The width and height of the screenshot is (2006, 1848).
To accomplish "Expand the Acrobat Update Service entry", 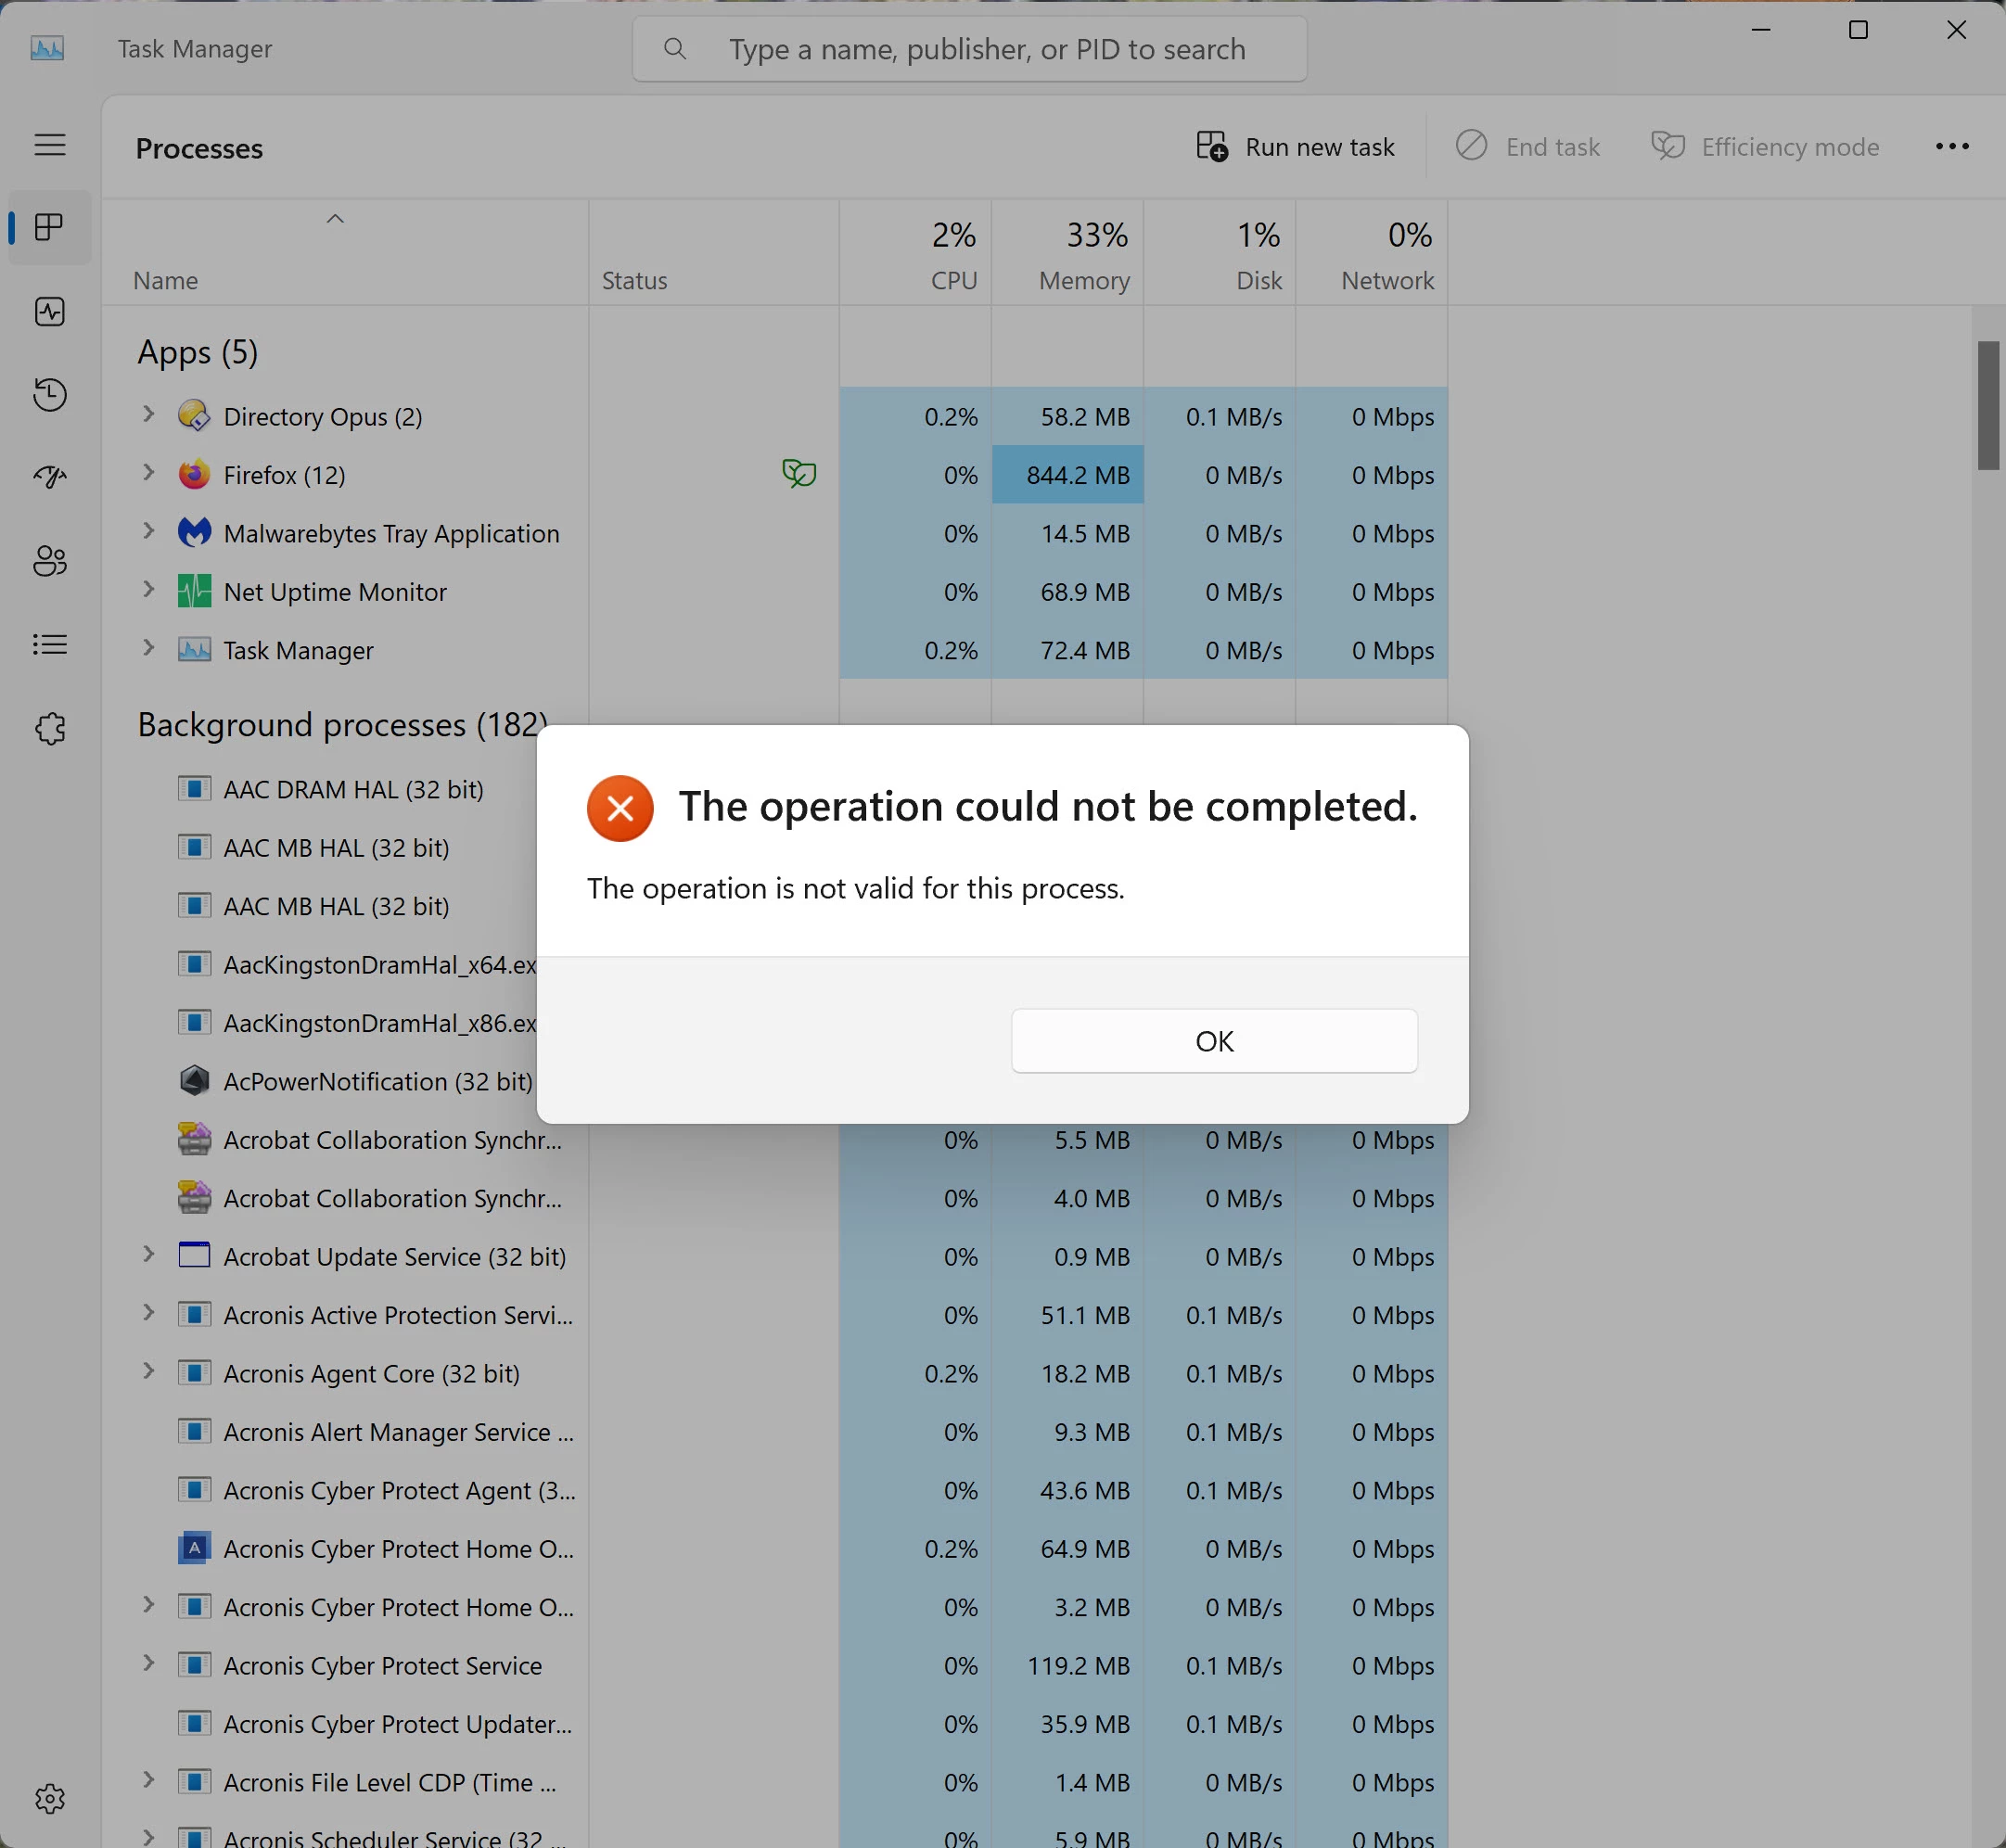I will point(149,1254).
